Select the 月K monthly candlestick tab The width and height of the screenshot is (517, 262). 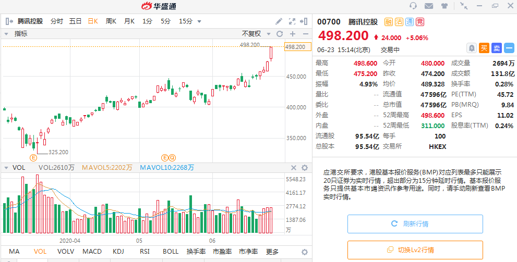tap(129, 21)
